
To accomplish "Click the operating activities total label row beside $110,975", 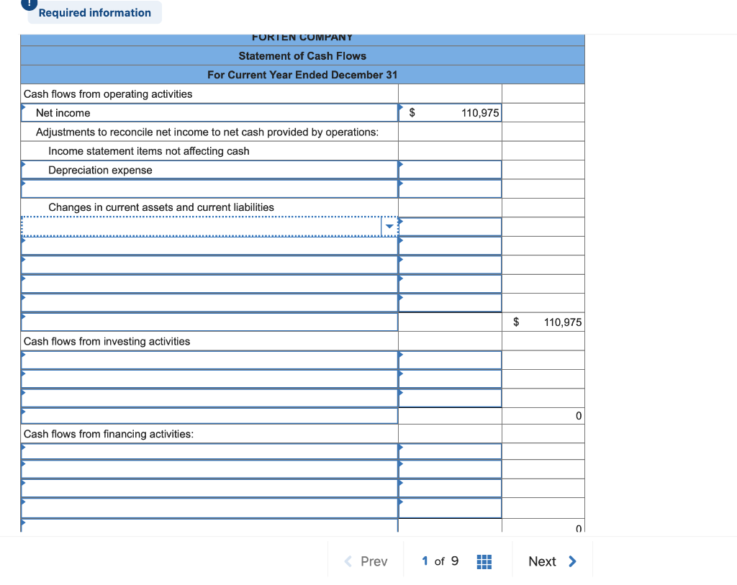I will (209, 322).
